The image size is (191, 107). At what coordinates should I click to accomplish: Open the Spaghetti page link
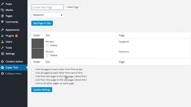124,42
